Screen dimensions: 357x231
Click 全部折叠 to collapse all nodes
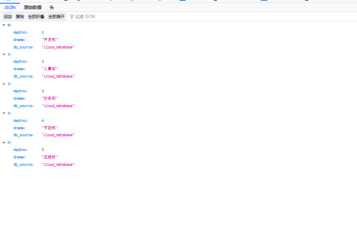coord(36,16)
